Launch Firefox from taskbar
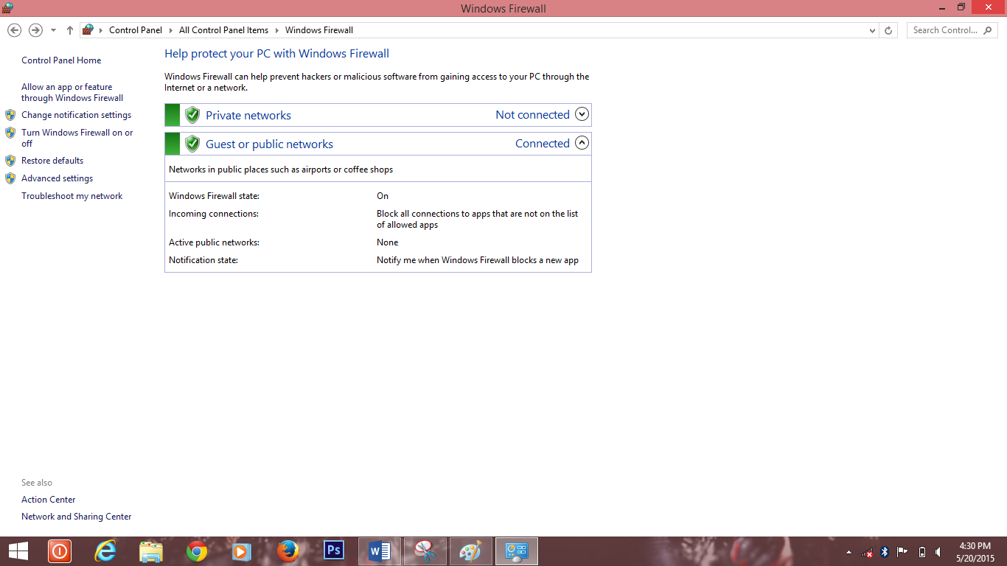Screen dimensions: 1007x566 tap(288, 551)
